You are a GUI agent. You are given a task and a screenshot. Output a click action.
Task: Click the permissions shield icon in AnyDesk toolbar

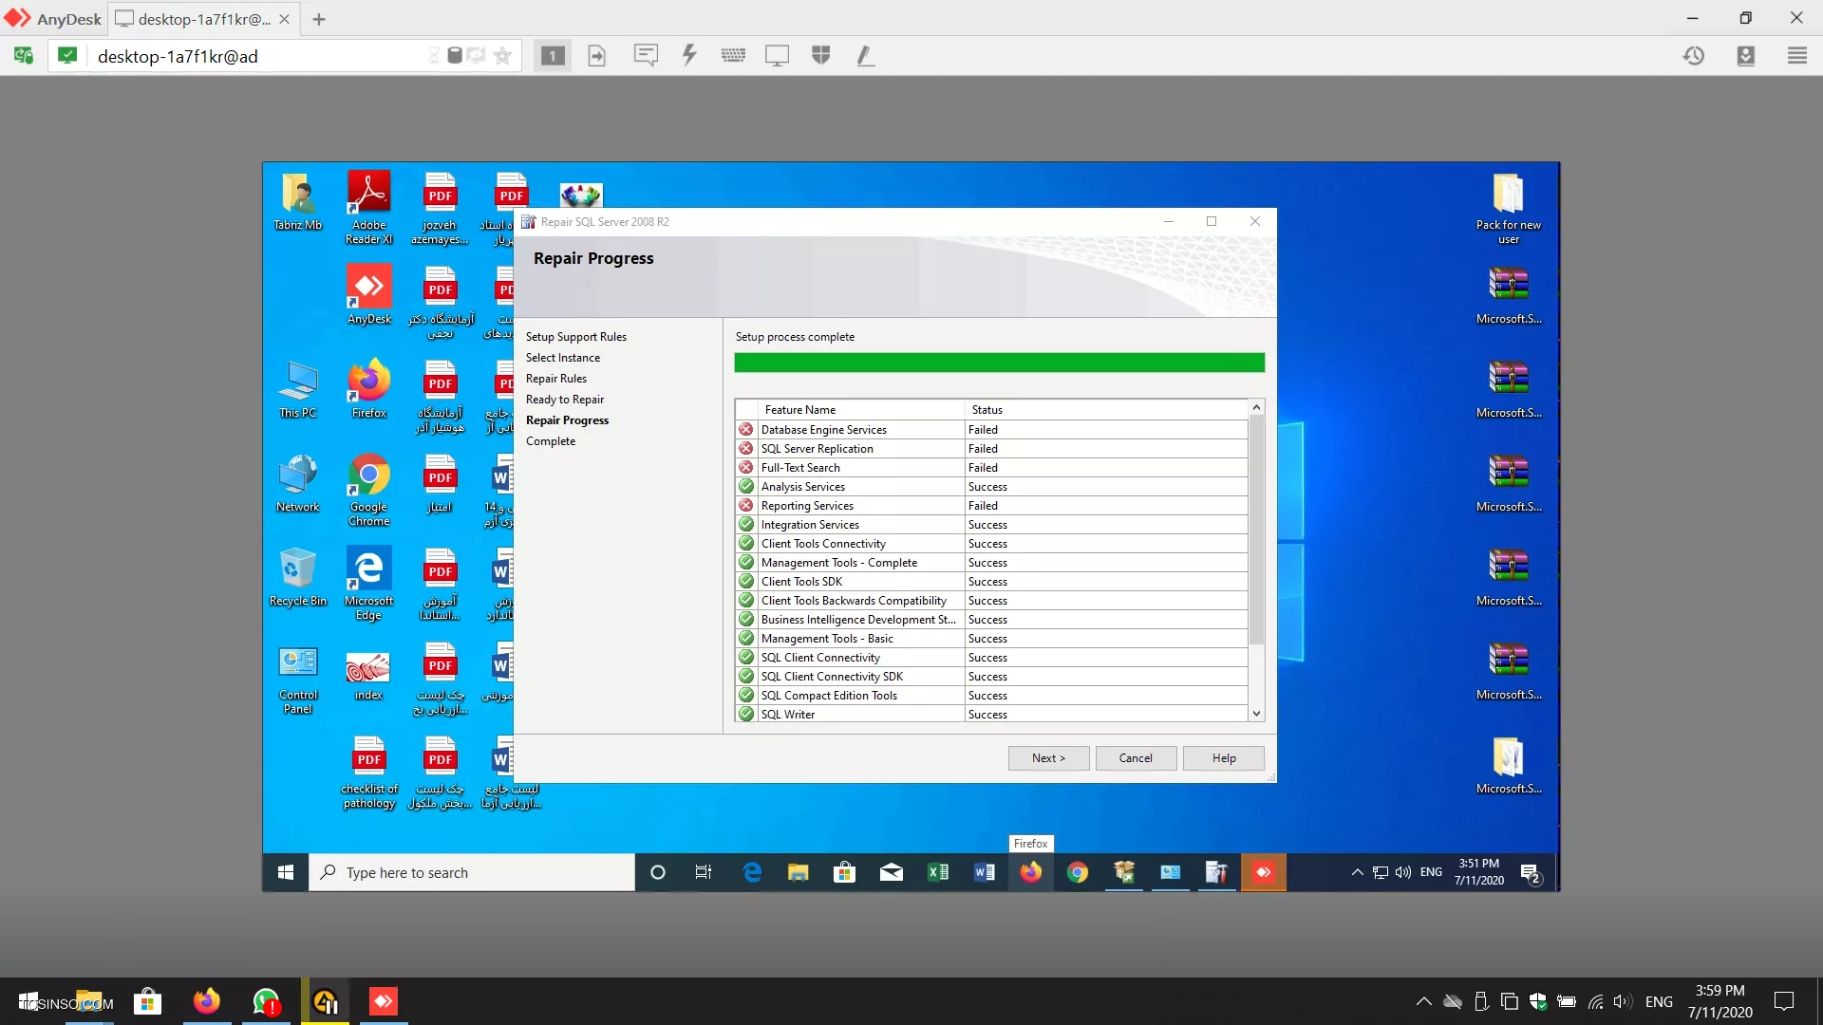[x=821, y=56]
